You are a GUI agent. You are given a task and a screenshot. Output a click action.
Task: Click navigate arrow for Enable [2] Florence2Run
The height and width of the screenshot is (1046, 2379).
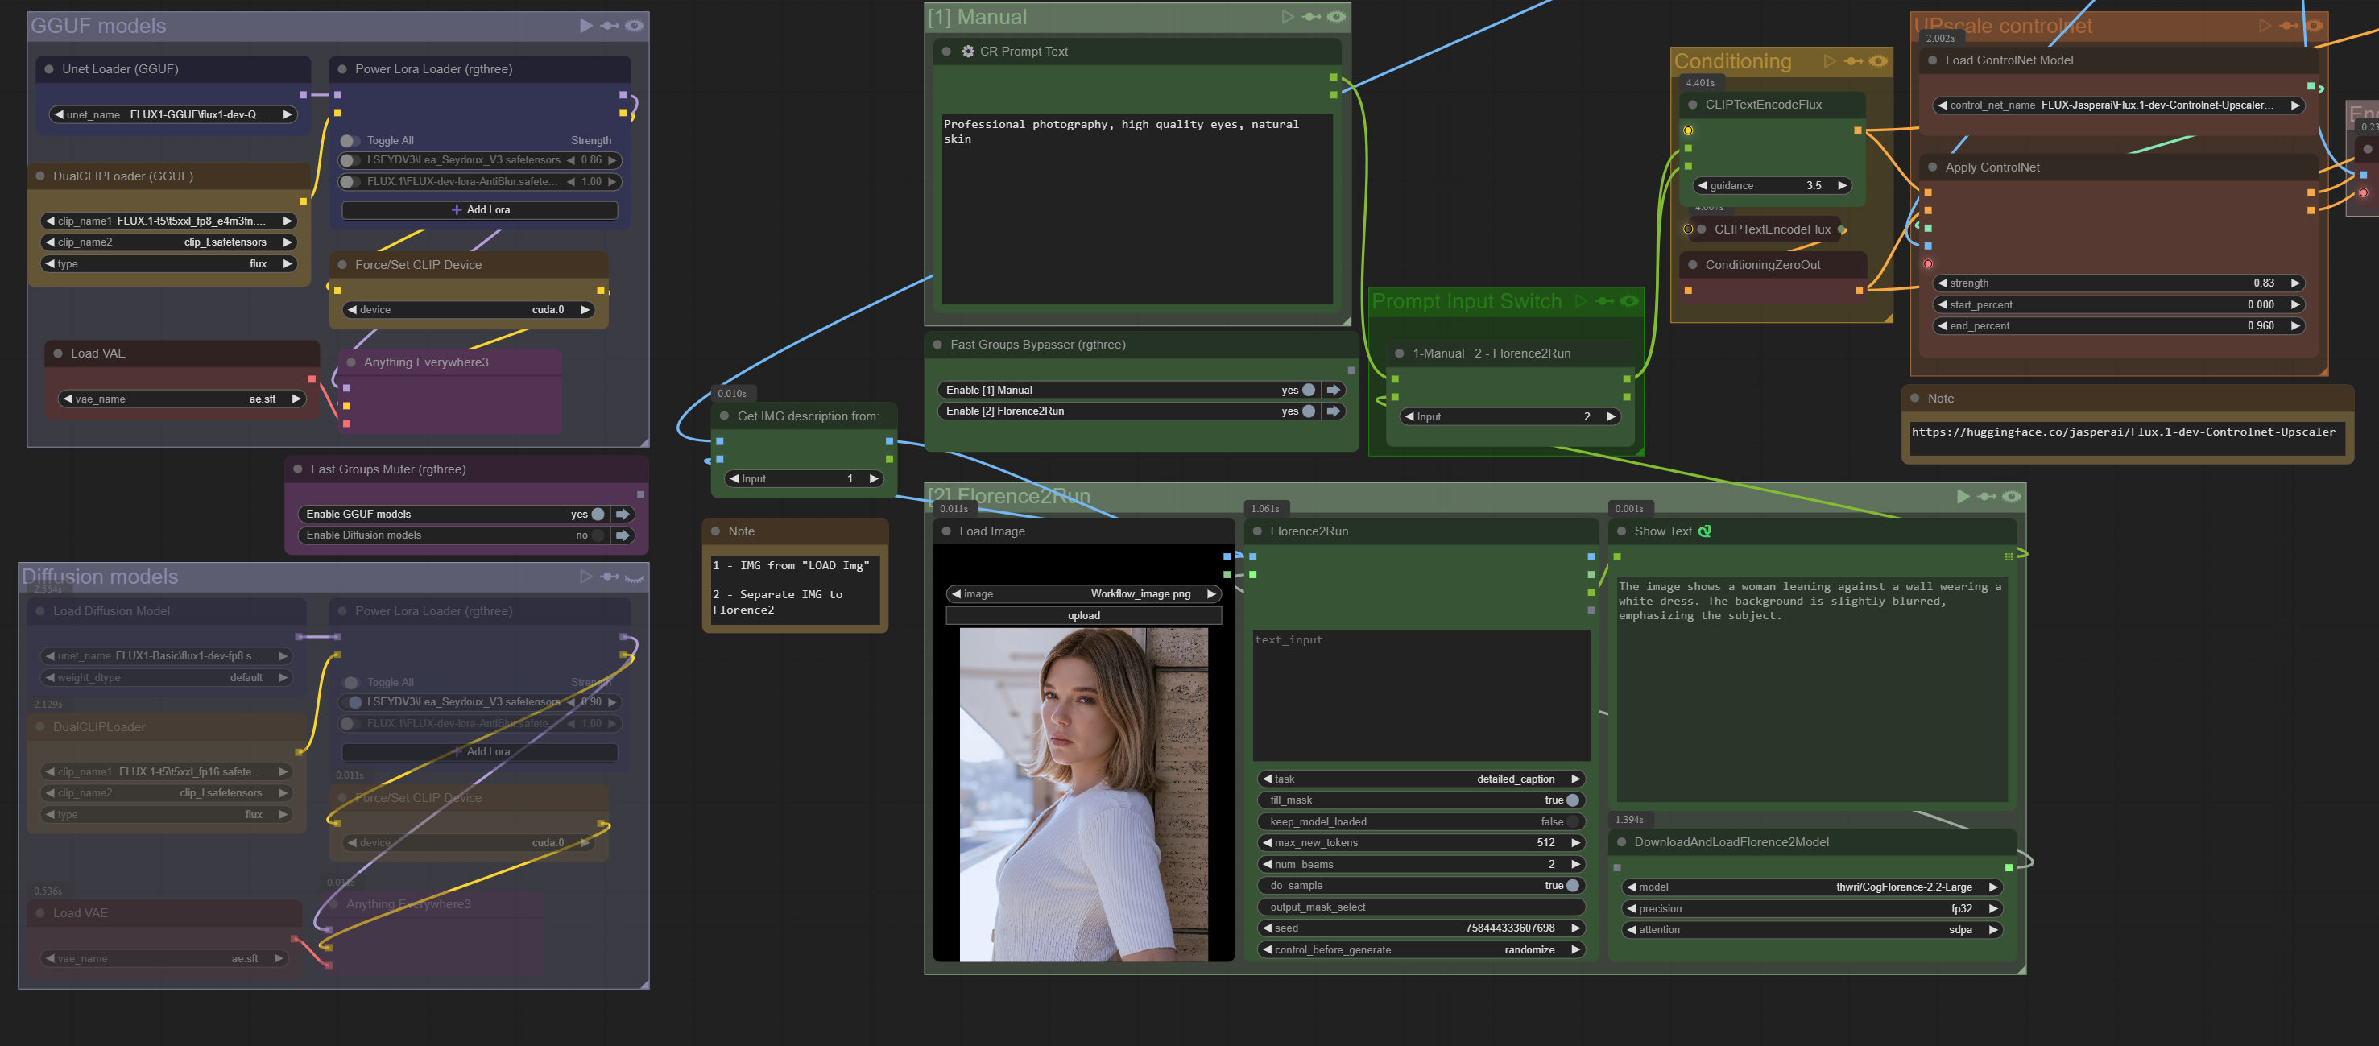click(1334, 411)
